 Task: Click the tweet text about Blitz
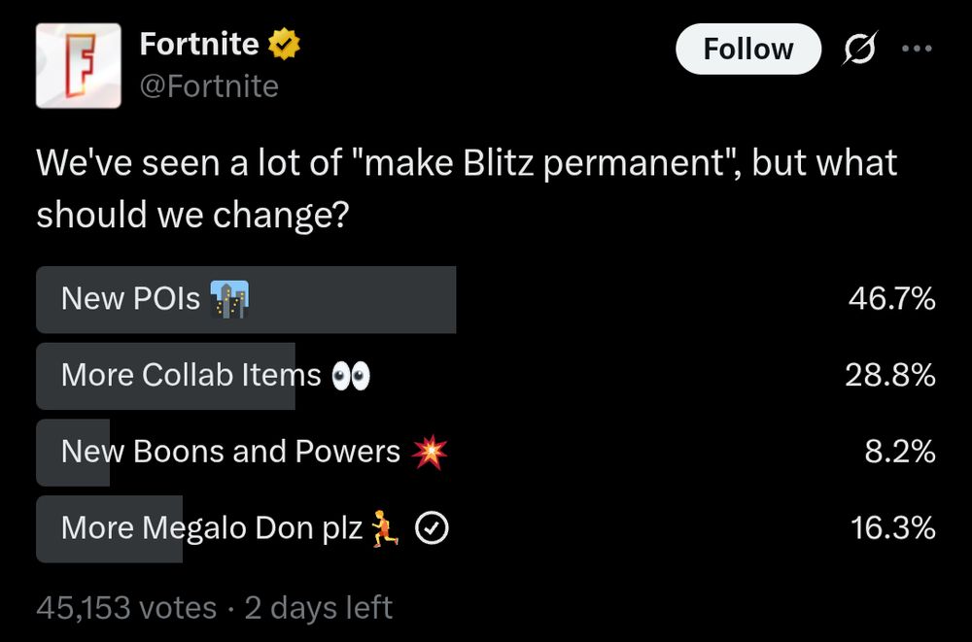(x=467, y=188)
